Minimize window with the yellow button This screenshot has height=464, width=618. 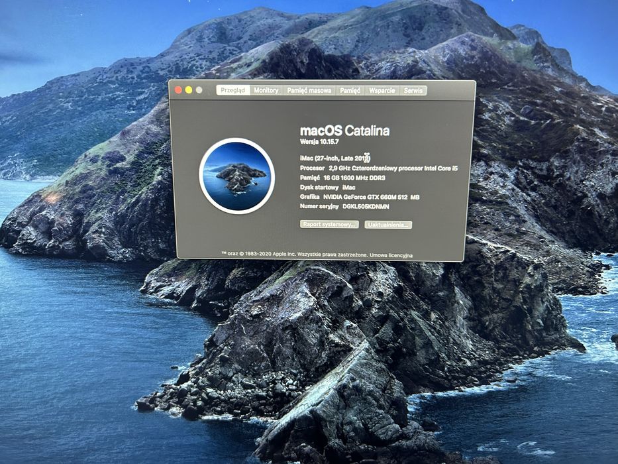189,90
